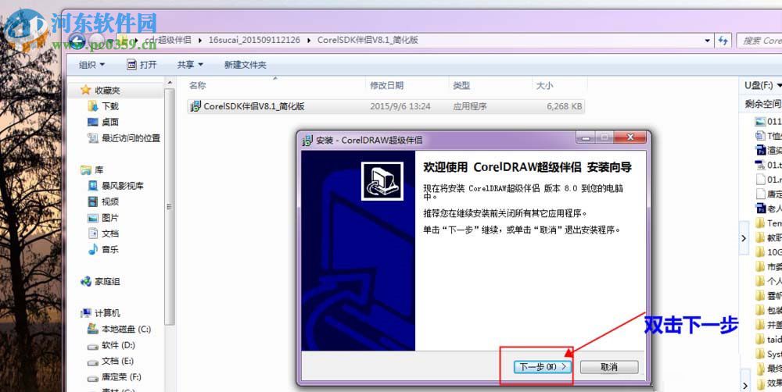Open 本地磁盘 (C:) drive

[126, 330]
